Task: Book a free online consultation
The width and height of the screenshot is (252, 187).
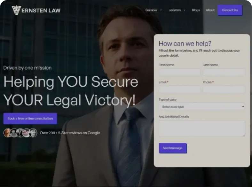Action: 30,118
